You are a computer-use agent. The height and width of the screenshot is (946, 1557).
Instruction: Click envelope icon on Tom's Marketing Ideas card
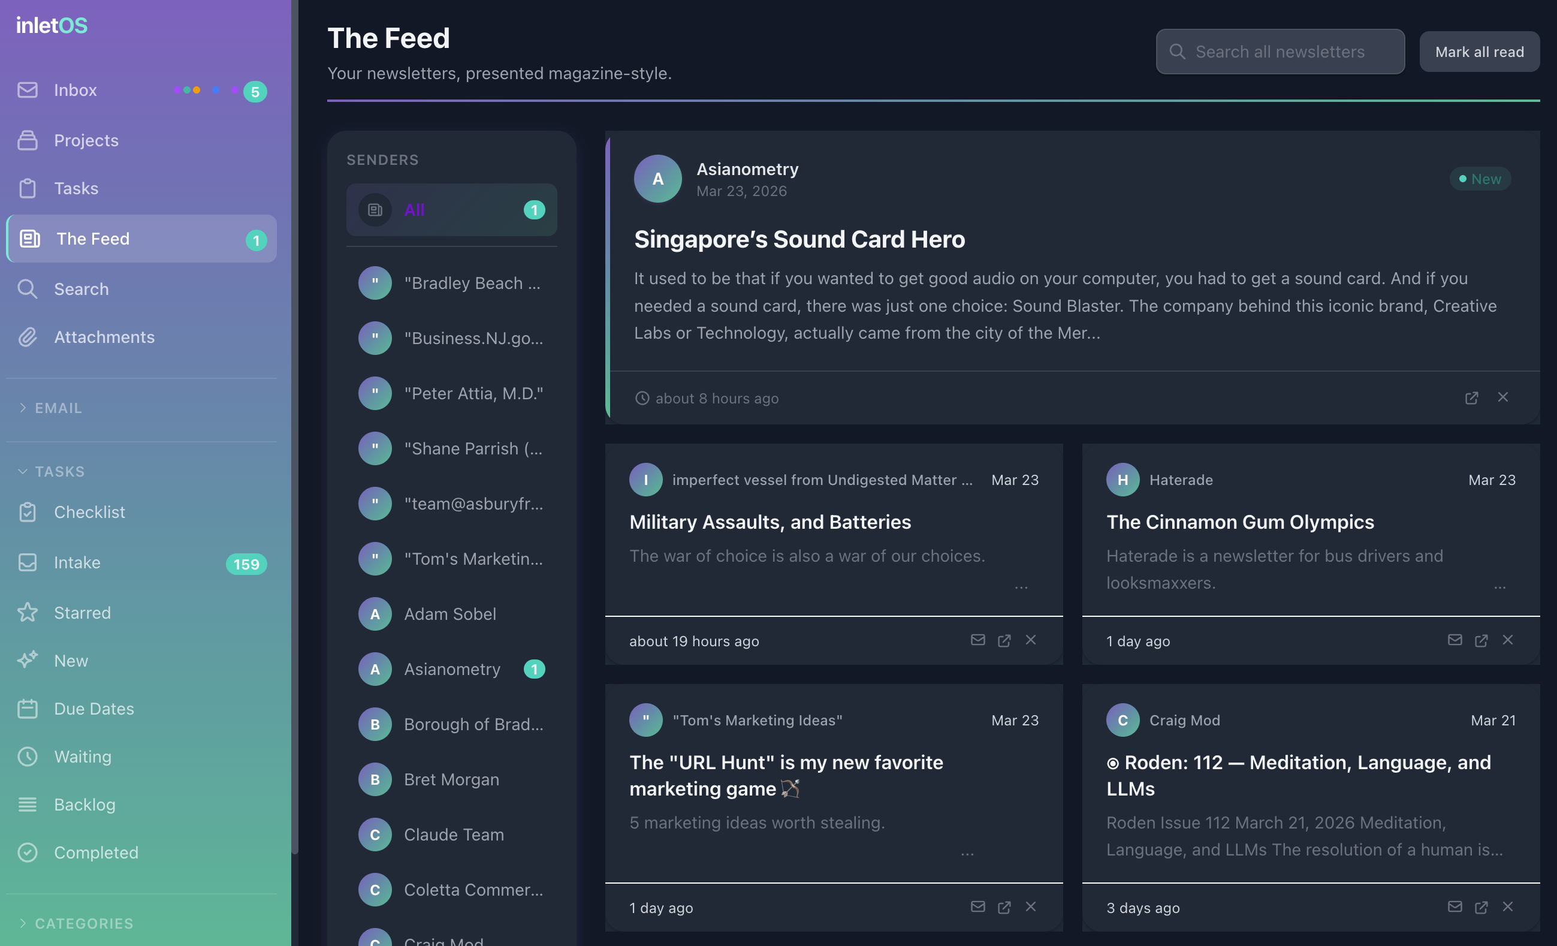coord(977,907)
